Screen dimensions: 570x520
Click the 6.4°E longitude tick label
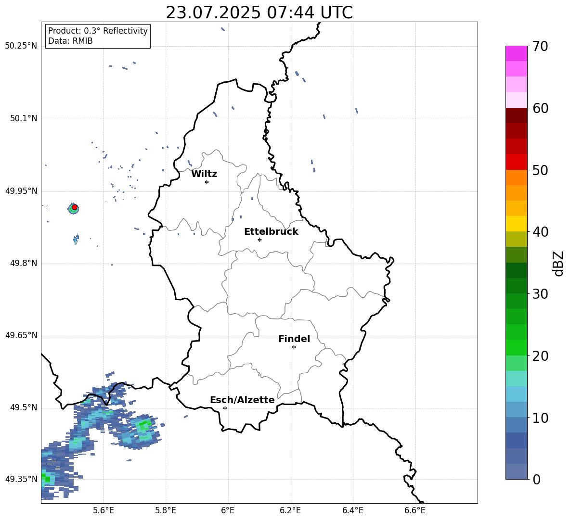352,510
